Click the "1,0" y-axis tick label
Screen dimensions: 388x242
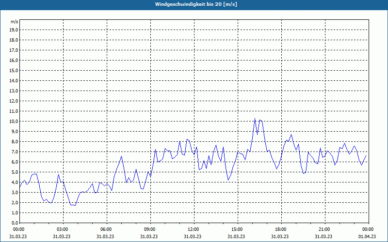coord(15,212)
